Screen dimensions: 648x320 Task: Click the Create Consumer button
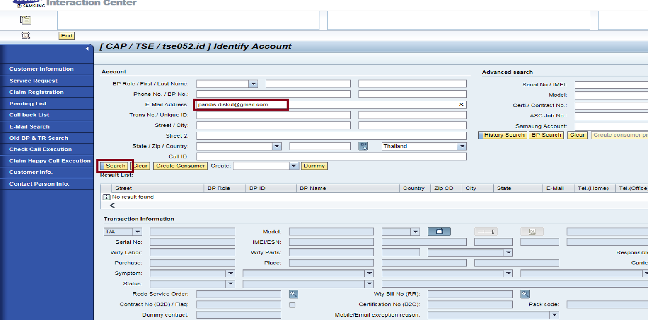[180, 166]
